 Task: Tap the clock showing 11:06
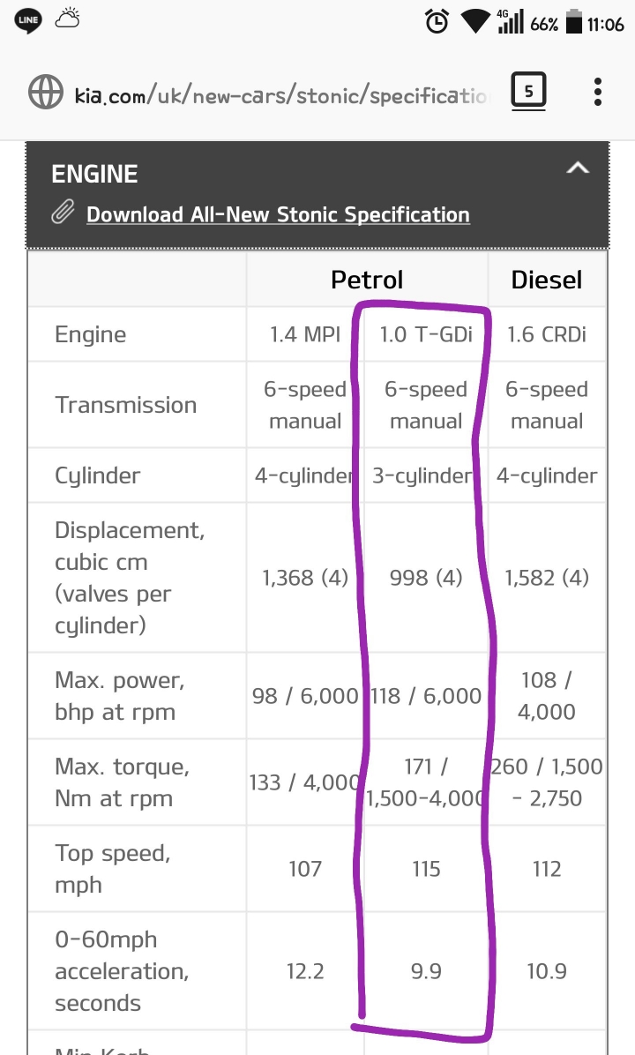click(x=606, y=24)
